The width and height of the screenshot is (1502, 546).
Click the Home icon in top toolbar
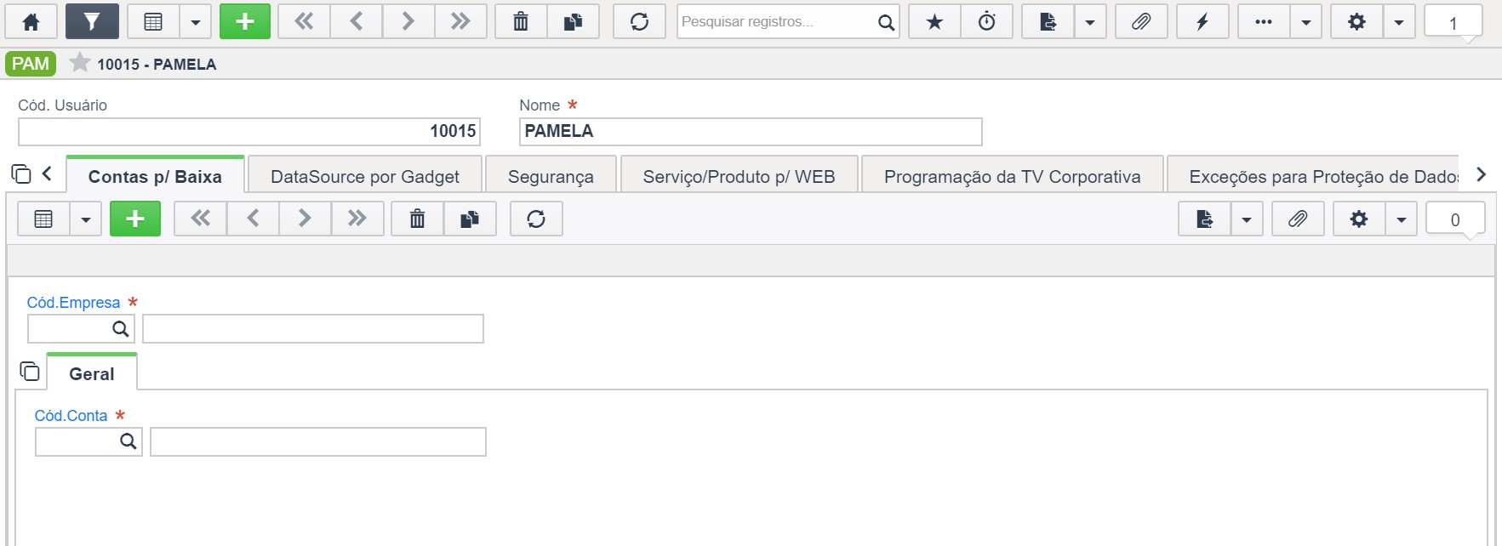(31, 22)
